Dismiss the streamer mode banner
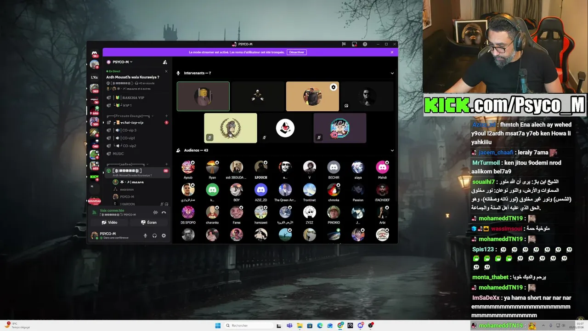Screen dimensions: 588x331 click(392, 52)
